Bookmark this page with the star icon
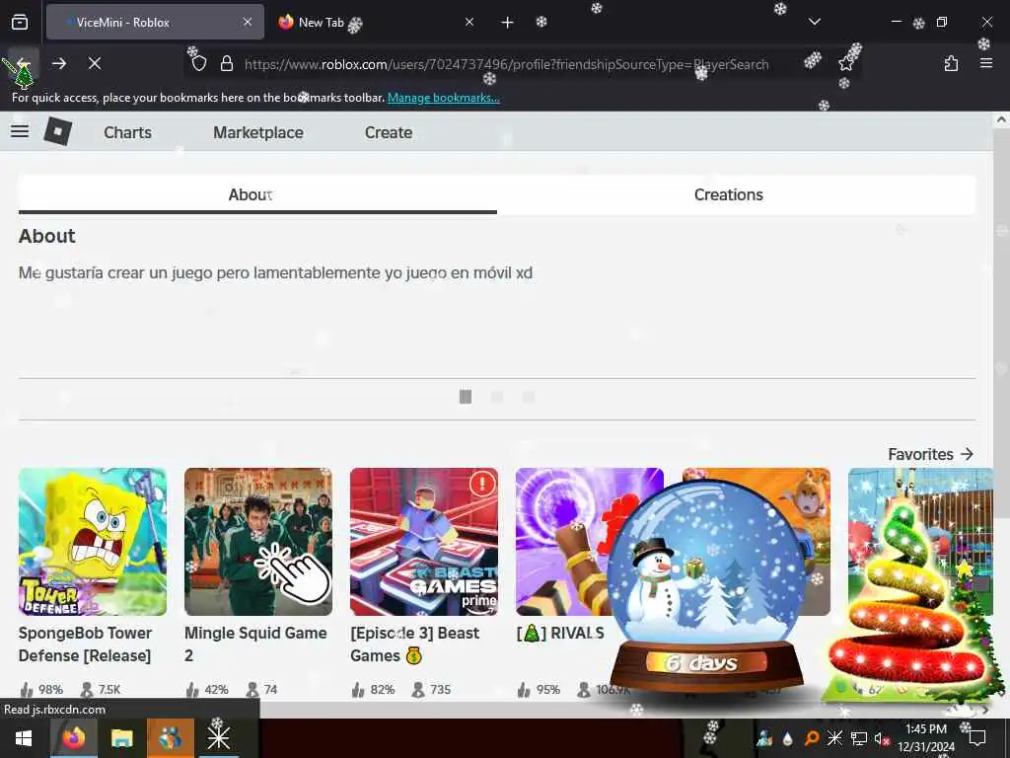 point(845,63)
